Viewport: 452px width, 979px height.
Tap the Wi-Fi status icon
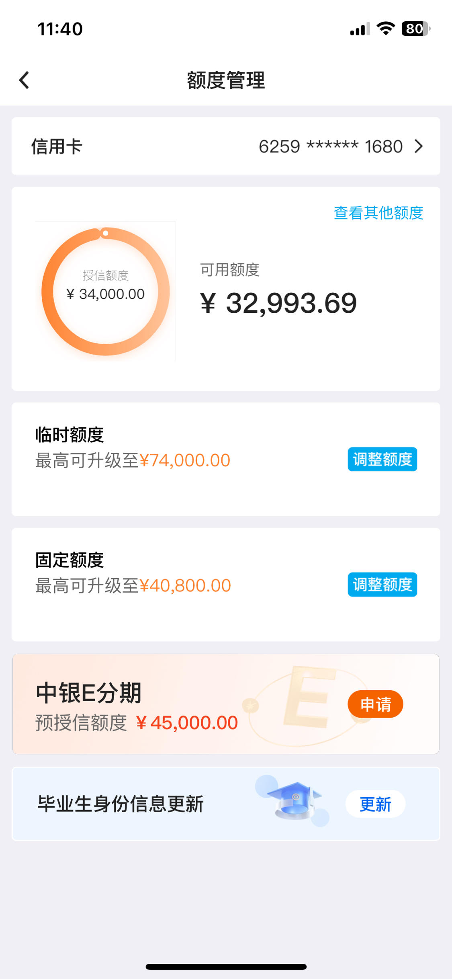pos(386,29)
